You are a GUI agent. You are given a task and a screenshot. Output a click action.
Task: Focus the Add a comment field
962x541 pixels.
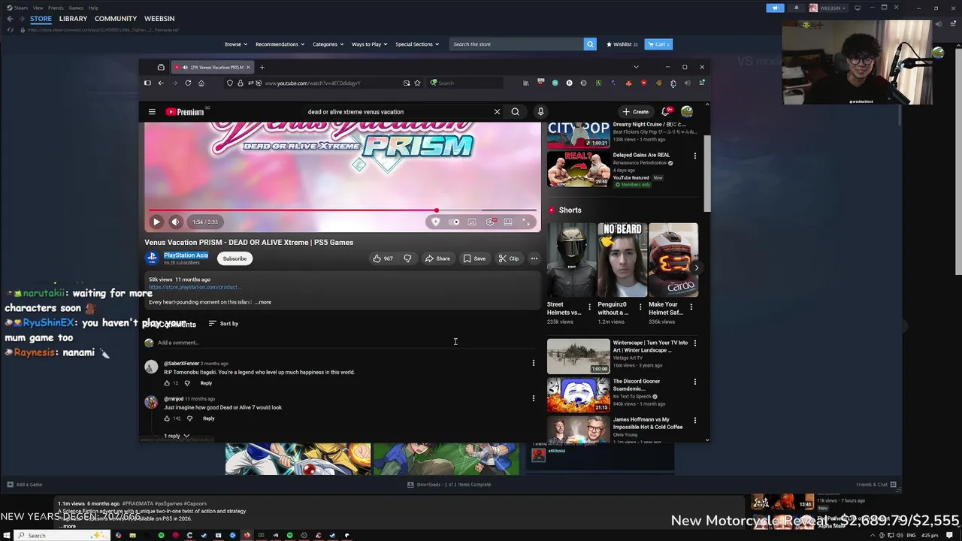346,343
